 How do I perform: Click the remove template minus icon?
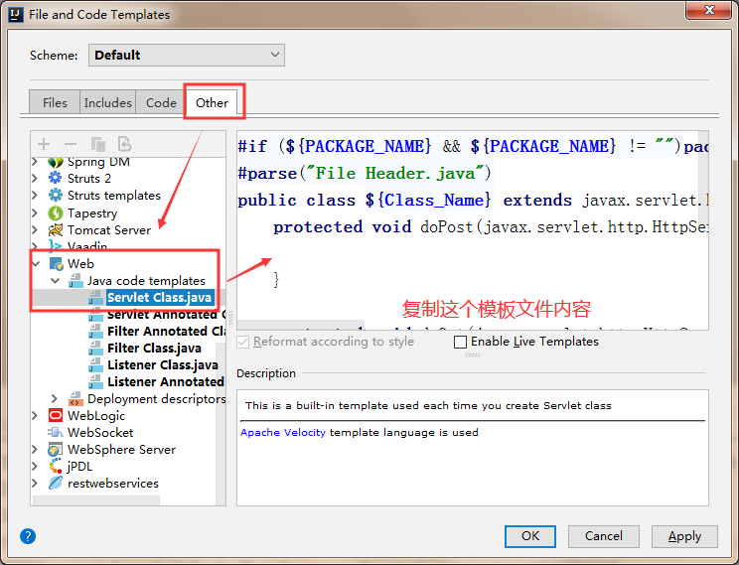pos(71,144)
